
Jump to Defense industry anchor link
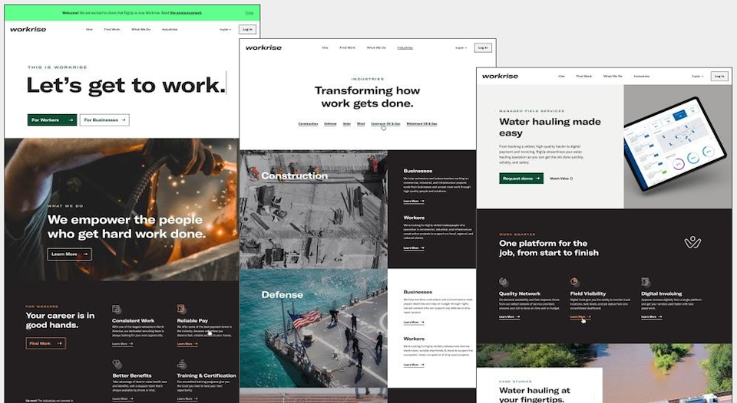click(330, 124)
